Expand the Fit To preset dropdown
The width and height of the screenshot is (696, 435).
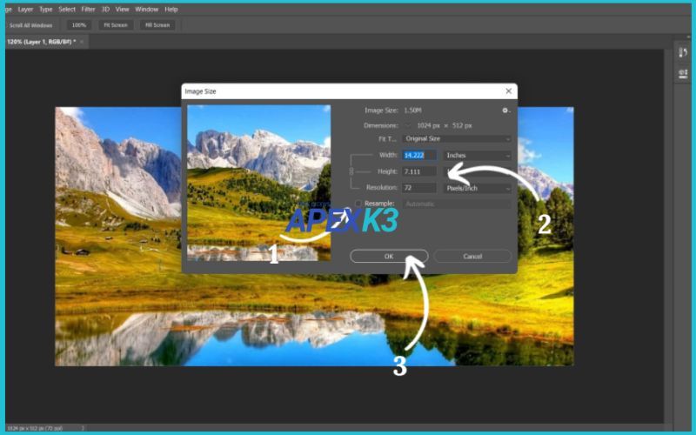pos(457,139)
